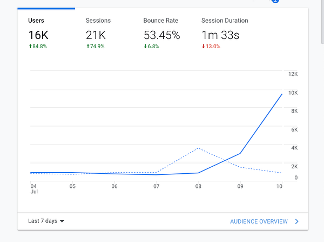Screen dimensions: 324x242
Task: Click the red down arrow under Session Duration
Action: (204, 46)
